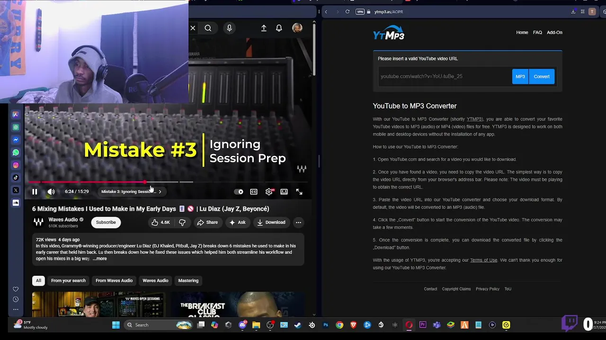Select the Waves Audio chip

pos(155,280)
